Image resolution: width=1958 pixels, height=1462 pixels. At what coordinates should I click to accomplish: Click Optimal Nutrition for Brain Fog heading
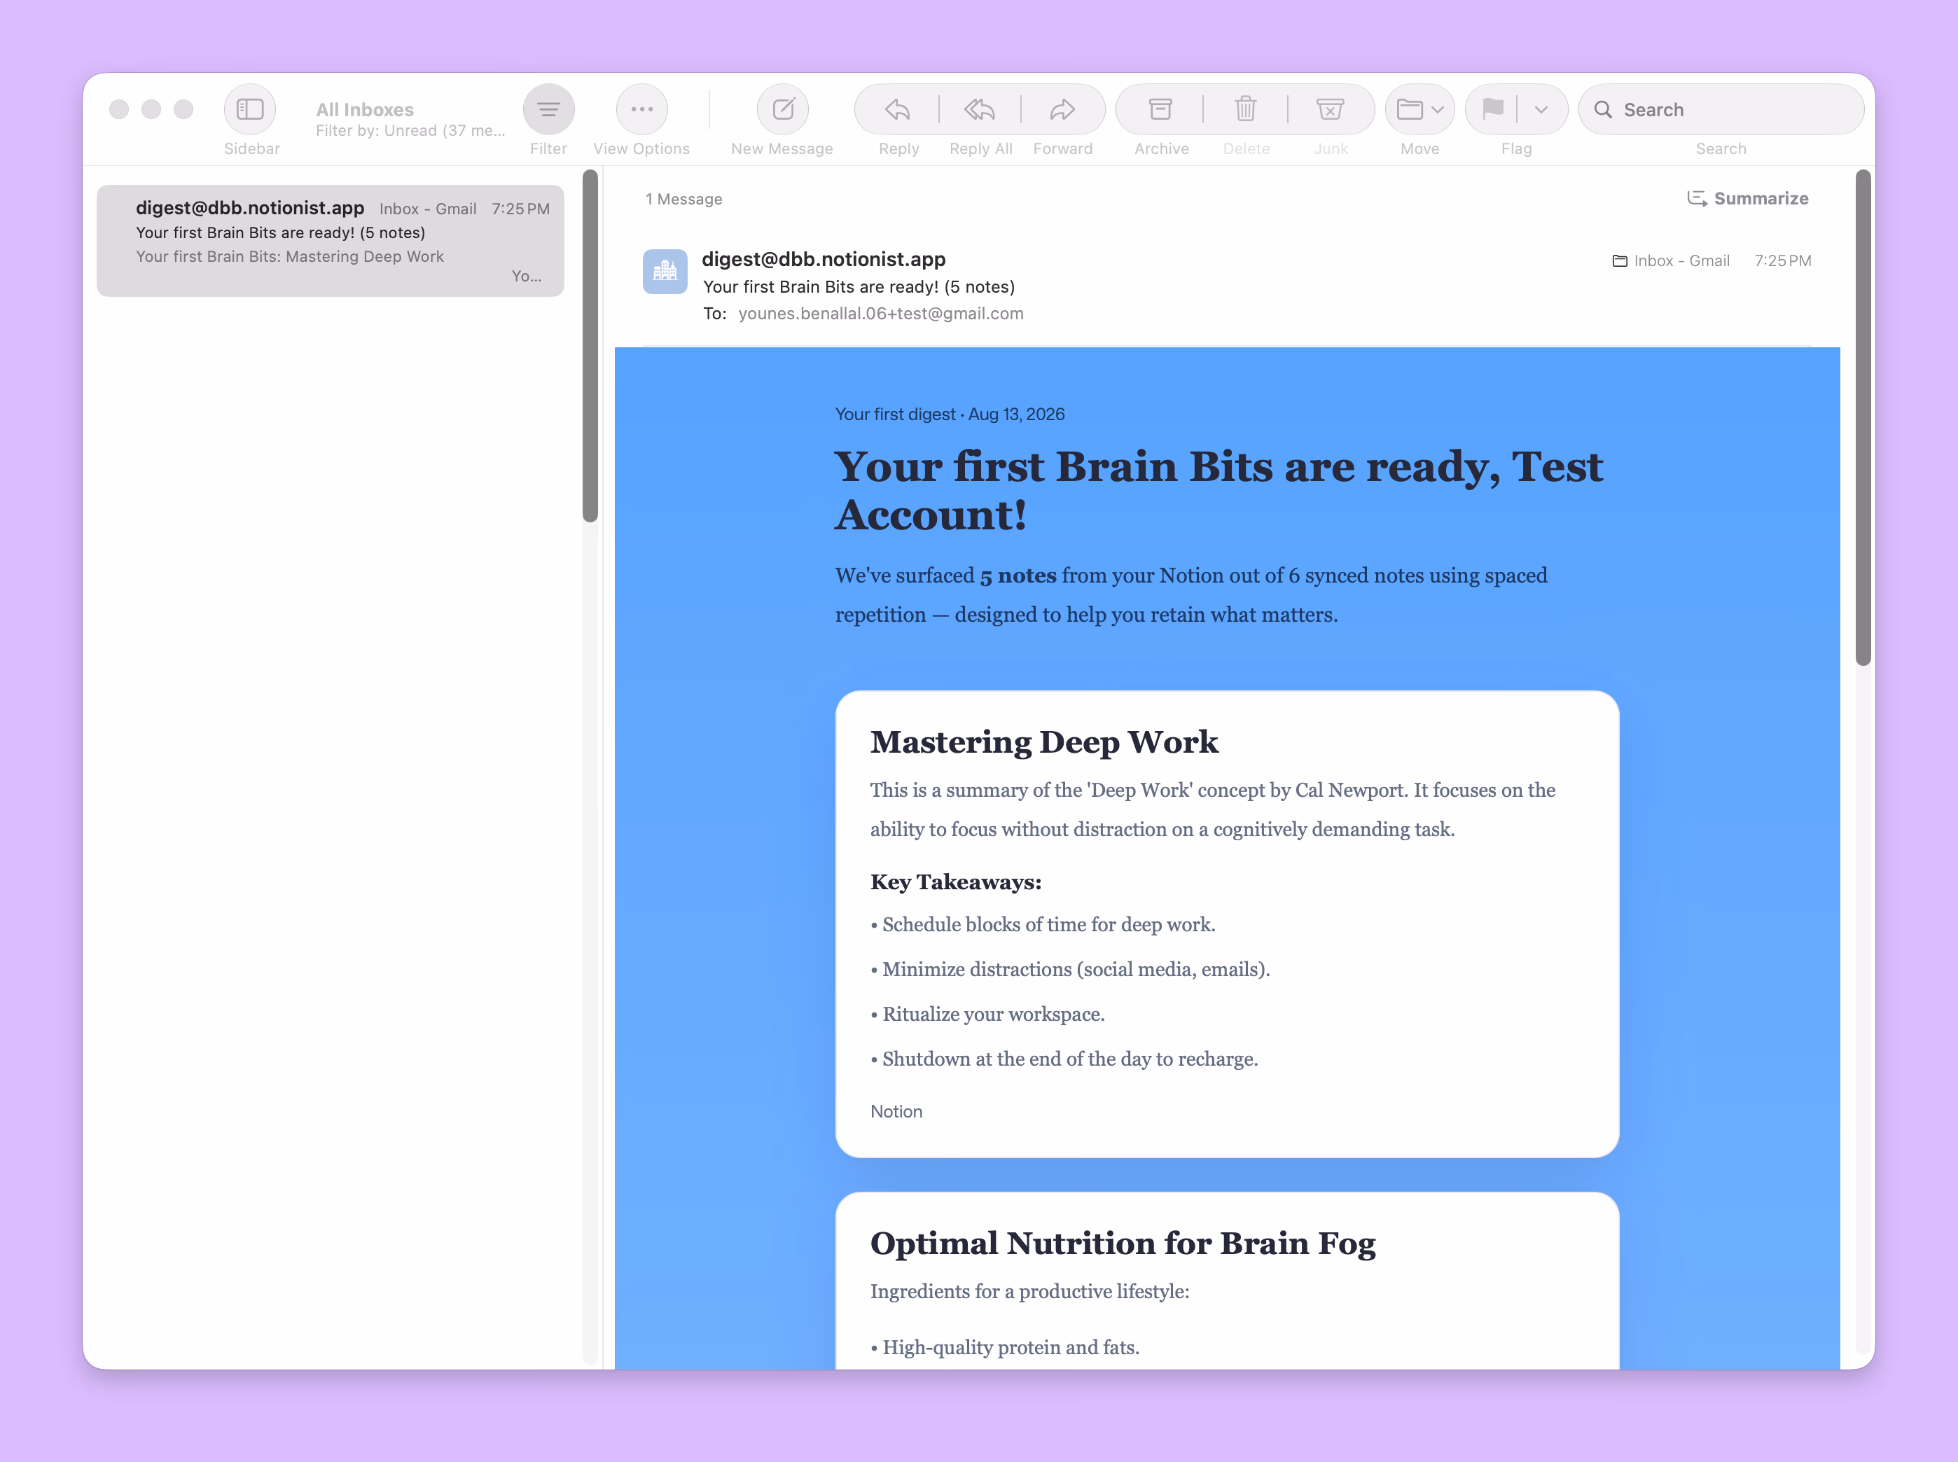click(1123, 1244)
